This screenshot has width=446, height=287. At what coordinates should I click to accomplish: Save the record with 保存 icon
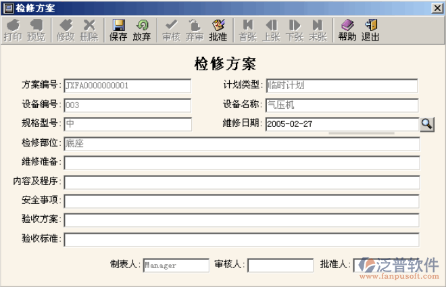click(x=118, y=30)
